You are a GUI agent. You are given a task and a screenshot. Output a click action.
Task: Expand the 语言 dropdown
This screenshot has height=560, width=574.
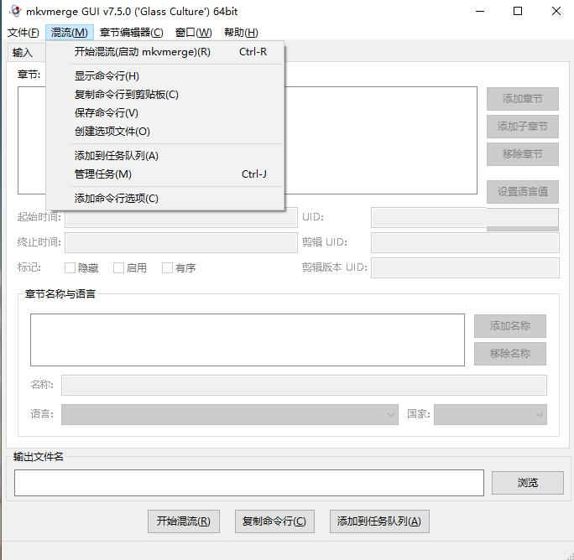pyautogui.click(x=230, y=414)
